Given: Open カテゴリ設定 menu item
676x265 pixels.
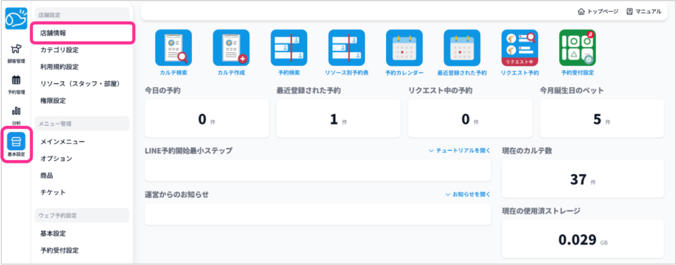Looking at the screenshot, I should 59,49.
